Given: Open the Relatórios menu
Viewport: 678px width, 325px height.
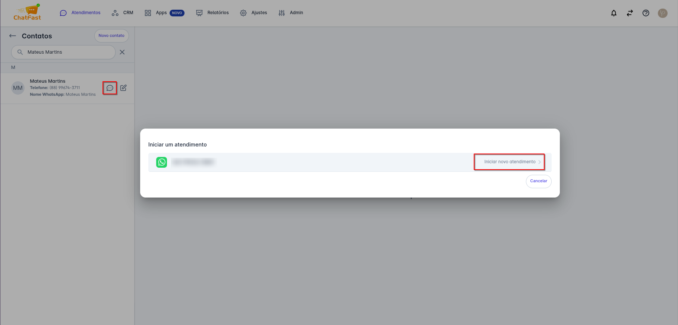Looking at the screenshot, I should [212, 13].
